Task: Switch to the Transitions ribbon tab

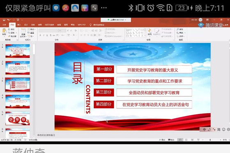Action: pos(33,25)
